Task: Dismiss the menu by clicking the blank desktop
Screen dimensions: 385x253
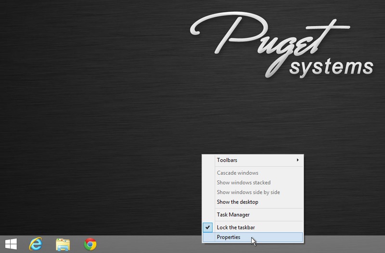Action: [96, 120]
